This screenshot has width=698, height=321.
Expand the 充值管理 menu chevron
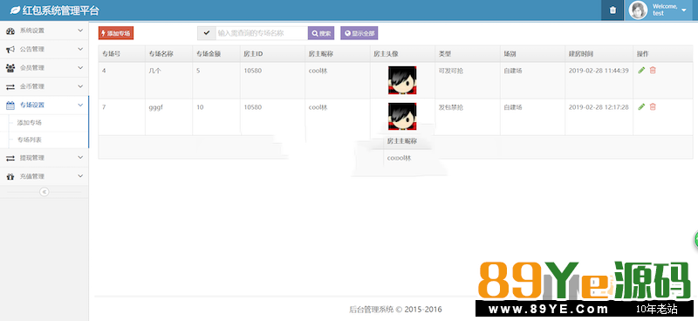(80, 176)
